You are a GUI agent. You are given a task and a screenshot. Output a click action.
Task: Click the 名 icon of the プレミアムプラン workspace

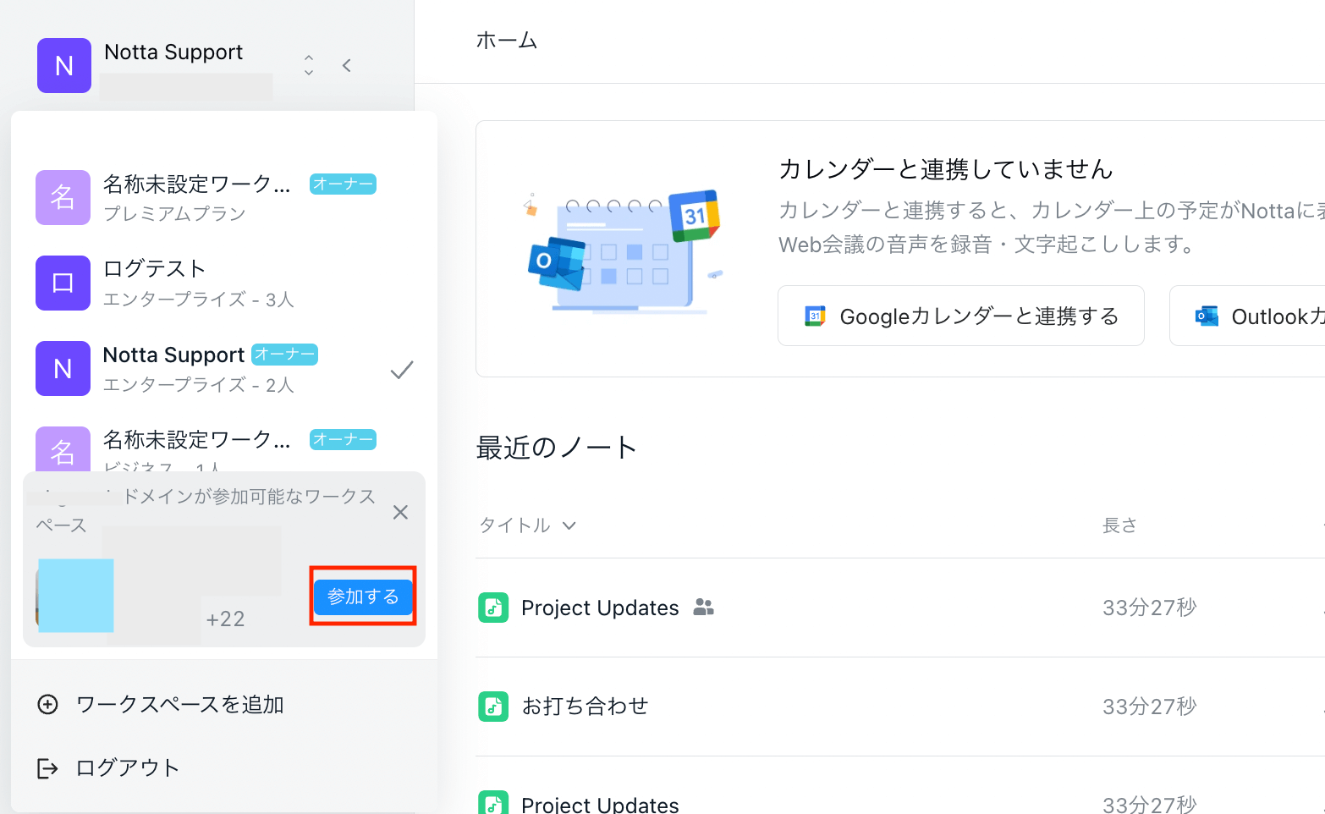pos(63,197)
